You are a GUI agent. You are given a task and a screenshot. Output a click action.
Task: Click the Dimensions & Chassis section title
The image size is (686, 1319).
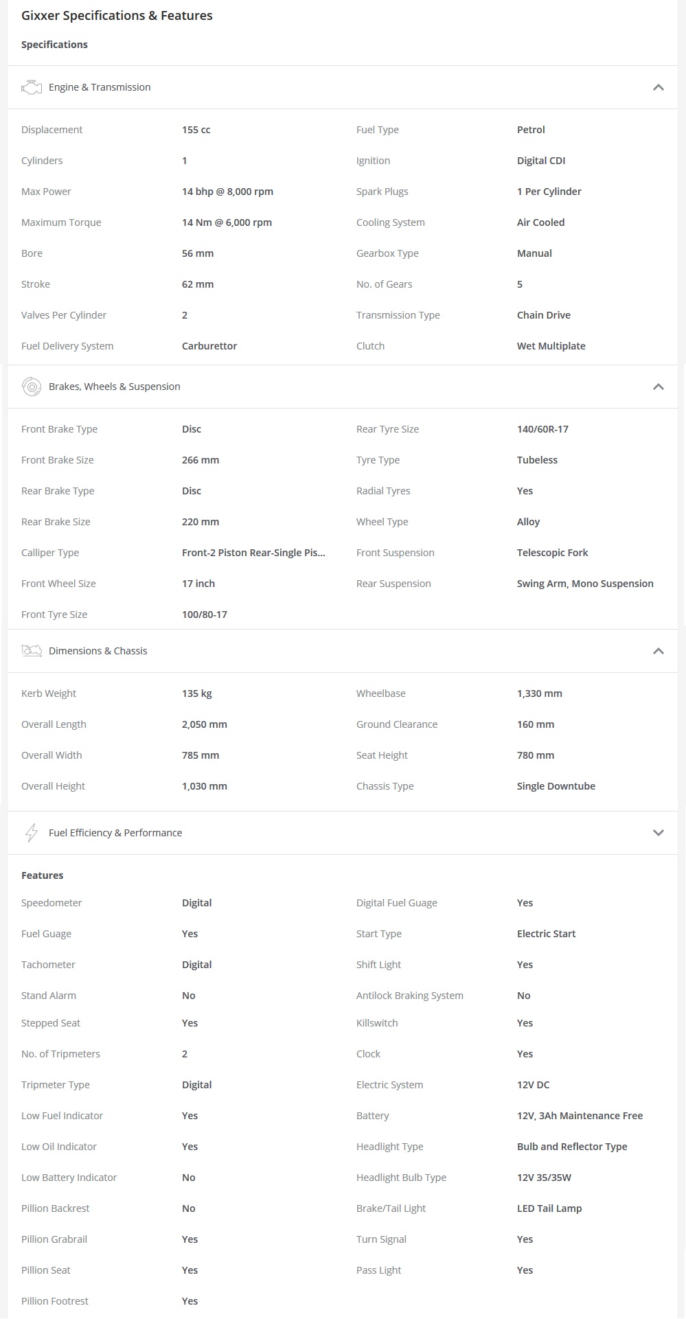pyautogui.click(x=98, y=651)
